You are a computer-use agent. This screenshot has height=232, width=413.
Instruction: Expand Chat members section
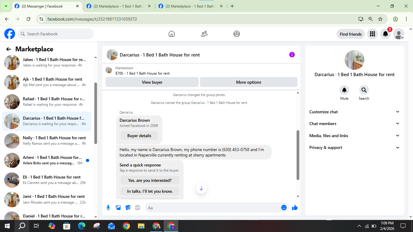[354, 124]
